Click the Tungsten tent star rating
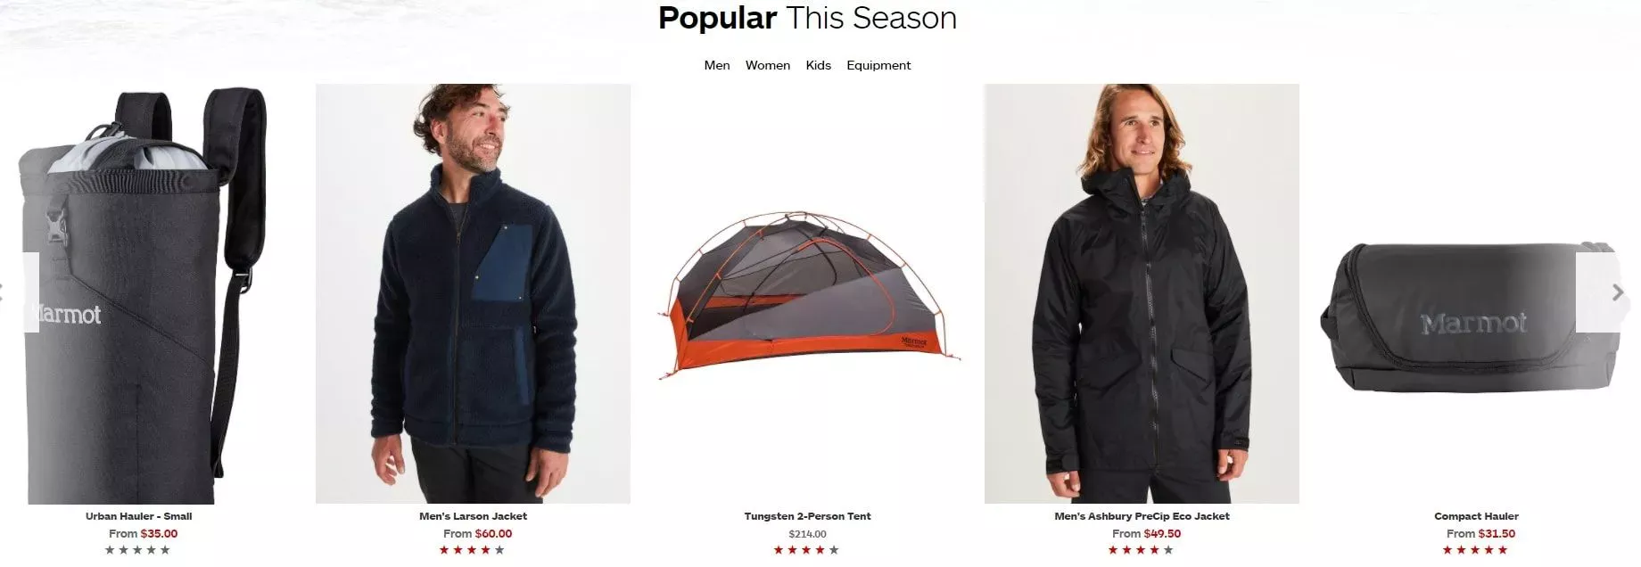 coord(807,550)
